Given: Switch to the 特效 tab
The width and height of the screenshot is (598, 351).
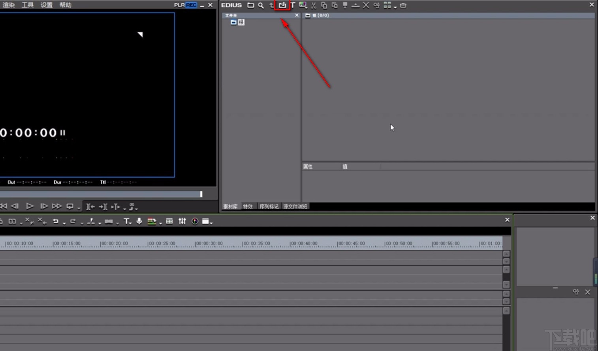Looking at the screenshot, I should point(248,206).
